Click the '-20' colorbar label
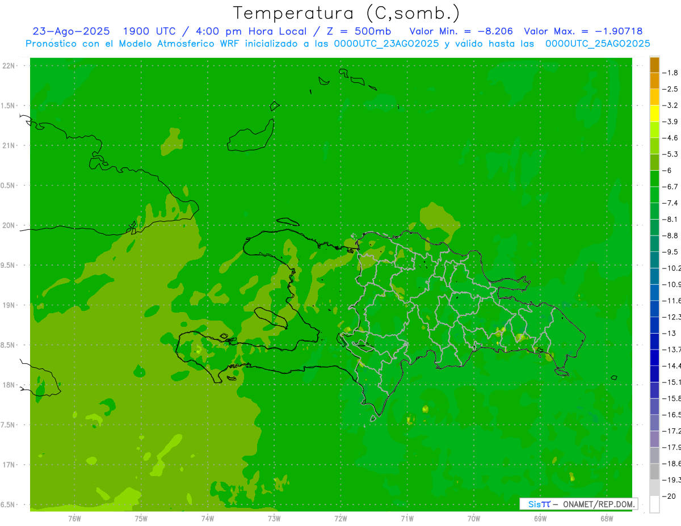This screenshot has height=526, width=681. click(x=670, y=496)
